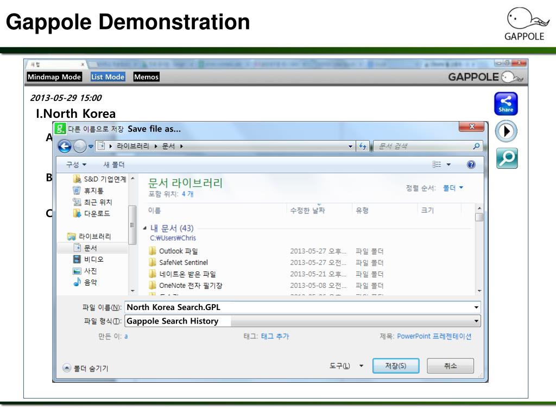
Task: Select 사진 library in the navigation pane
Action: [x=85, y=271]
